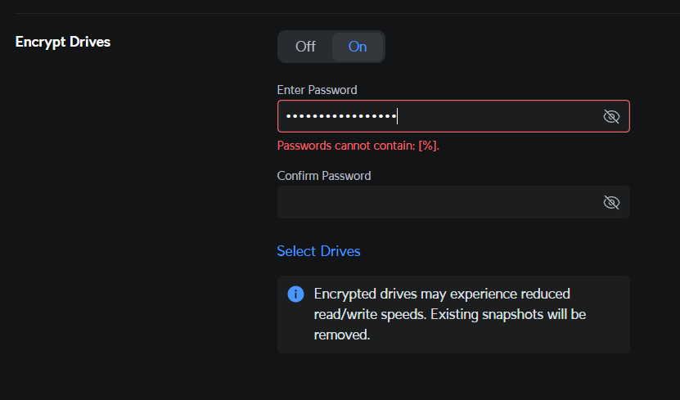This screenshot has width=680, height=400.
Task: Click the word "Passwords" in the error
Action: (304, 146)
